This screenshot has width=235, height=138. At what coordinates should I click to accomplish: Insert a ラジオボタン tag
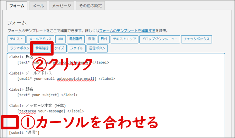coord(20,48)
